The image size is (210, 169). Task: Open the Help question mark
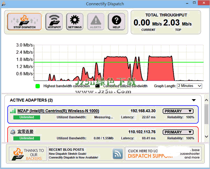pyautogui.click(x=116, y=22)
